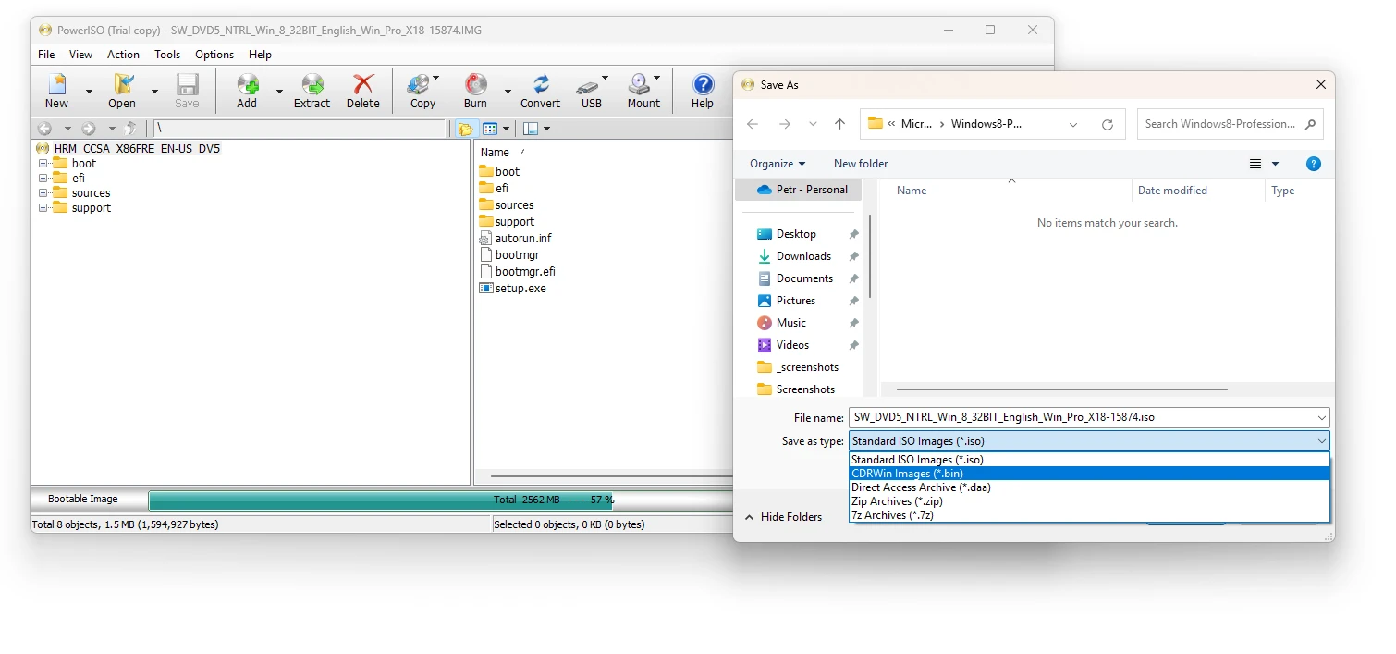Click Save As horizontal scrollbar
Viewport: 1396px width, 654px height.
click(x=1062, y=389)
